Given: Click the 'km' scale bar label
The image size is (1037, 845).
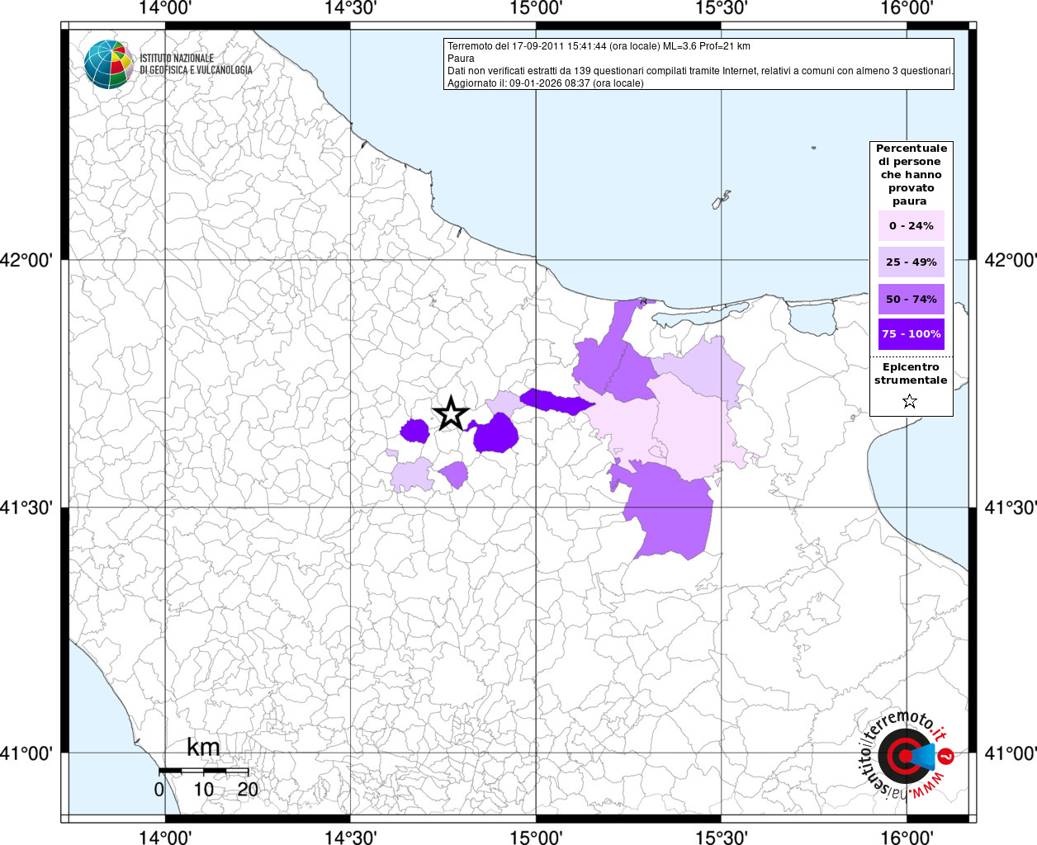Looking at the screenshot, I should click(203, 748).
